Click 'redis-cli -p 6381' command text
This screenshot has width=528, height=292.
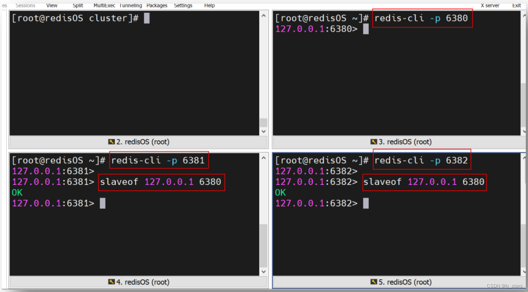click(x=158, y=160)
